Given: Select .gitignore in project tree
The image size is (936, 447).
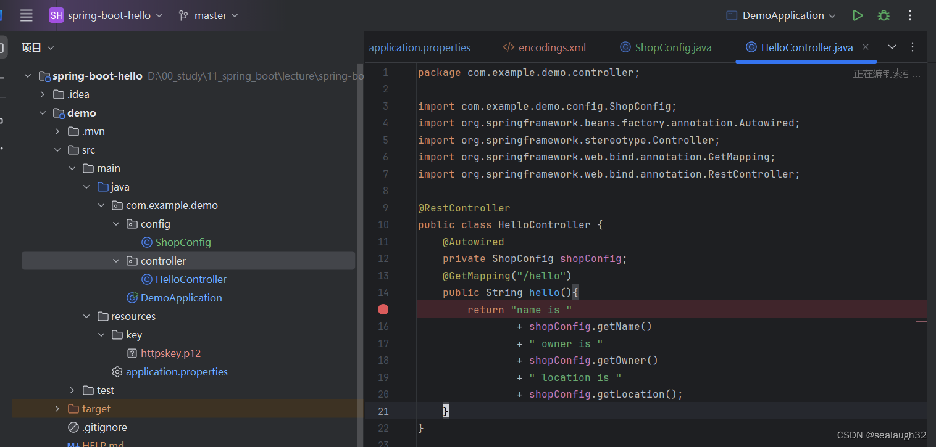Looking at the screenshot, I should (104, 427).
